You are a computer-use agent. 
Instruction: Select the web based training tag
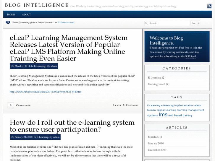(180, 116)
